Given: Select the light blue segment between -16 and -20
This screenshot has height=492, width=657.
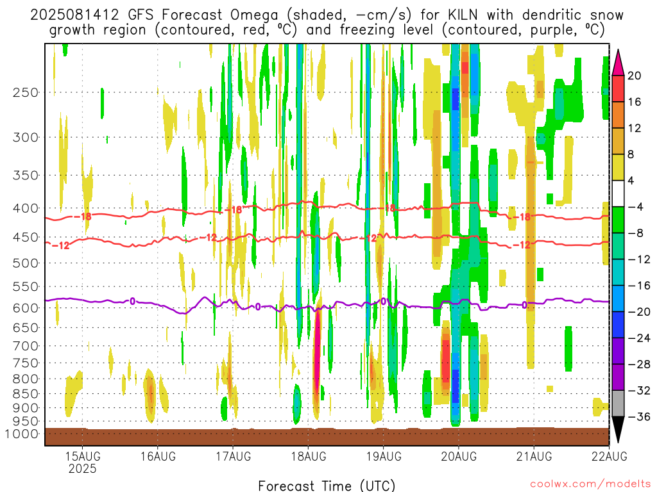Looking at the screenshot, I should [618, 299].
